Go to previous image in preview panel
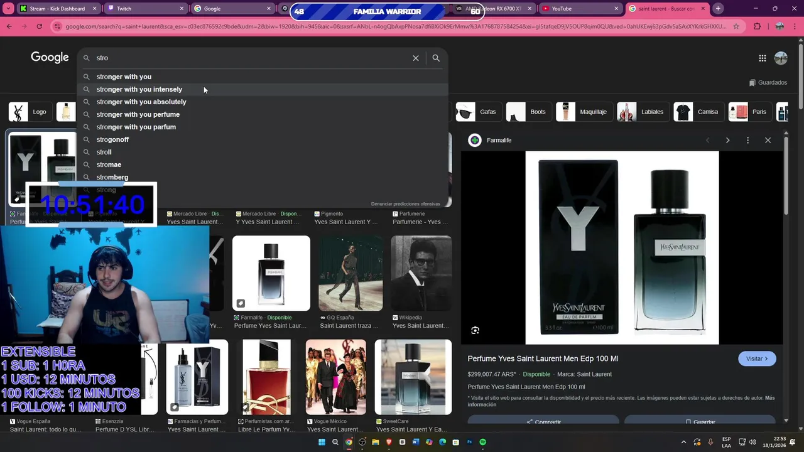This screenshot has height=452, width=804. [x=707, y=140]
